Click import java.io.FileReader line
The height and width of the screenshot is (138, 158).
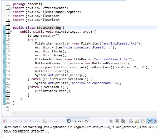click(37, 16)
